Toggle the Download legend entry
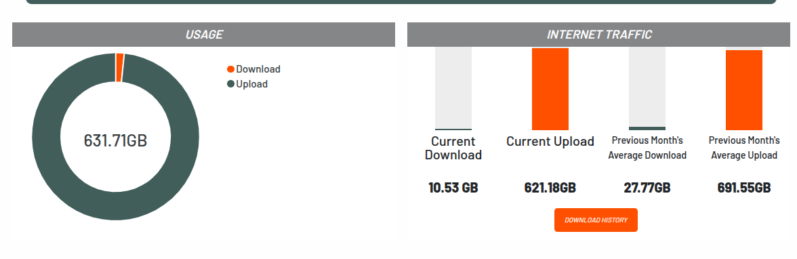Viewport: 797px width, 259px height. (253, 69)
